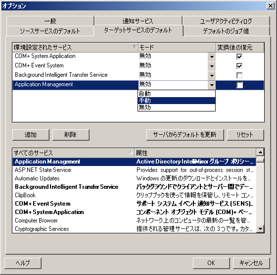Select bold COM+ Event System row
Image resolution: width=277 pixels, height=275 pixels.
point(134,204)
